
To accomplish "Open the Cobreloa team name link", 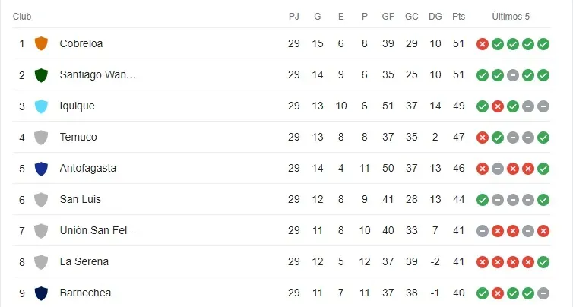I will point(81,44).
